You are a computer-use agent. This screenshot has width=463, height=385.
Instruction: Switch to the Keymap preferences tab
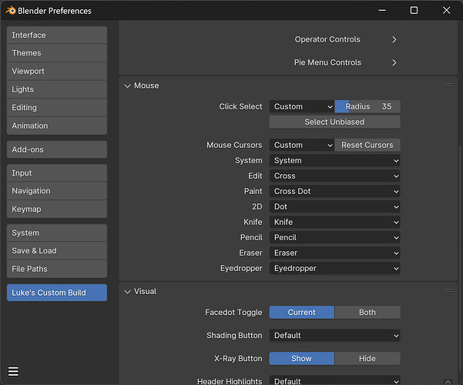pyautogui.click(x=57, y=209)
